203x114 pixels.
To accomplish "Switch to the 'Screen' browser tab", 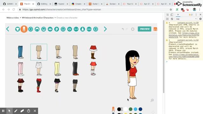I will click(x=113, y=4).
